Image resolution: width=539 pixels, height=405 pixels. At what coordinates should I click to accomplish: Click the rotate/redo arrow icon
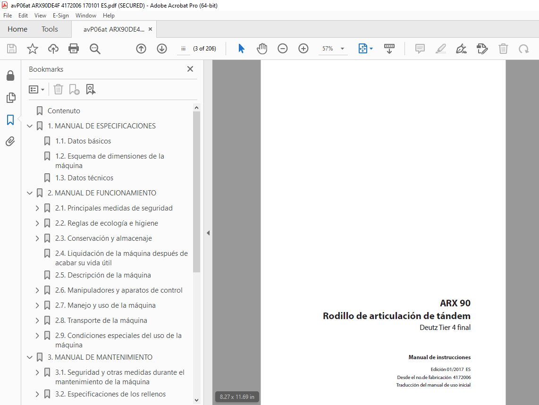point(523,49)
